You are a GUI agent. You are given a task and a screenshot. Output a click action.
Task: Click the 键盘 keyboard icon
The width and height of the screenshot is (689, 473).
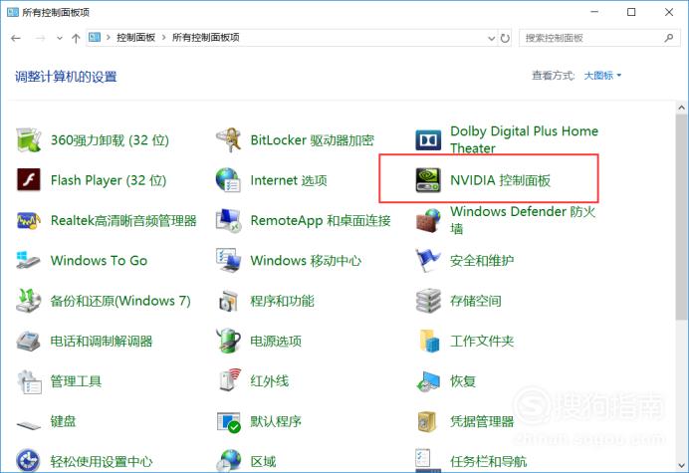point(29,425)
